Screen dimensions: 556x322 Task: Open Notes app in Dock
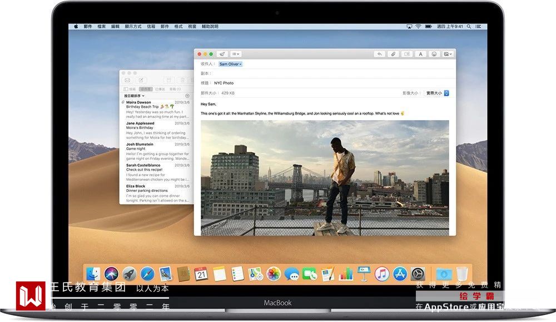click(220, 274)
